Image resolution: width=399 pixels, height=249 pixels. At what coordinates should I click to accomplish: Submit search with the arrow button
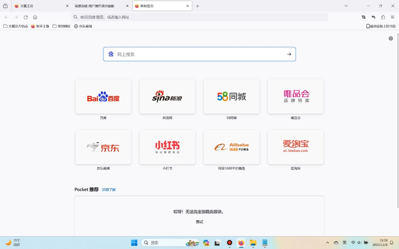[x=289, y=54]
